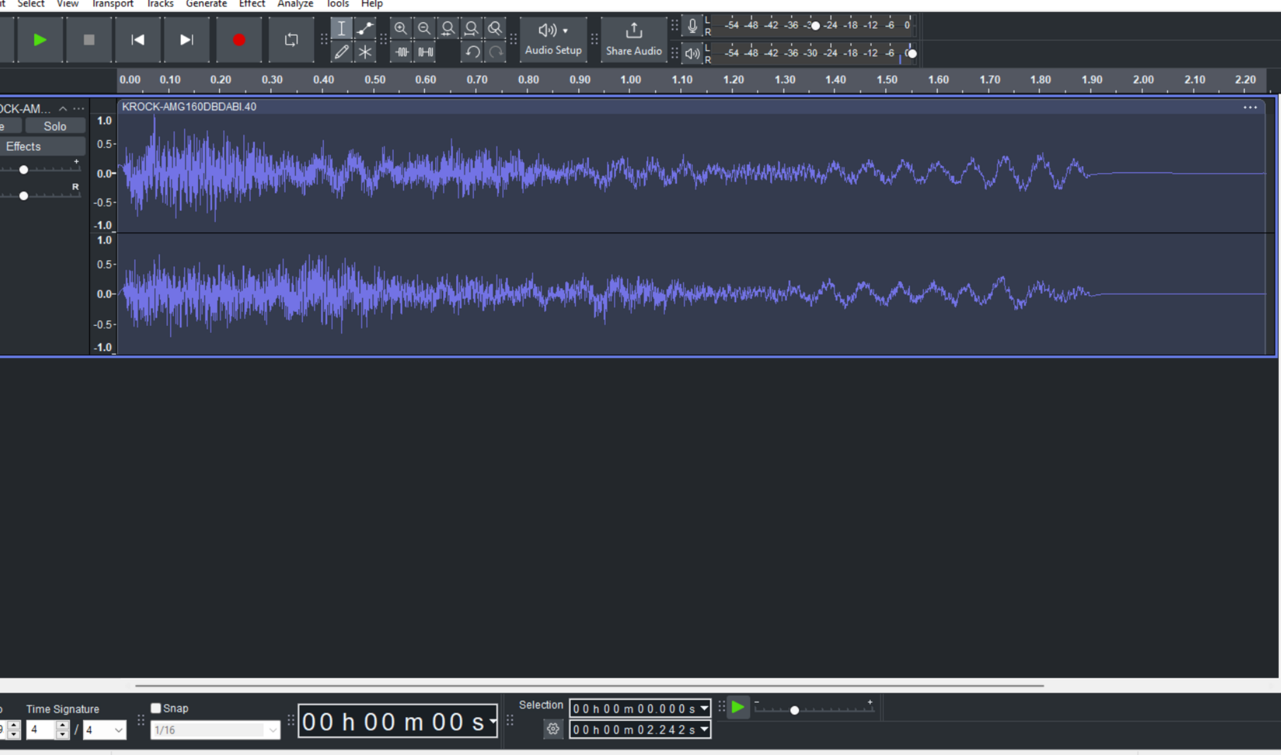This screenshot has height=755, width=1281.
Task: Open the Tracks menu
Action: (160, 4)
